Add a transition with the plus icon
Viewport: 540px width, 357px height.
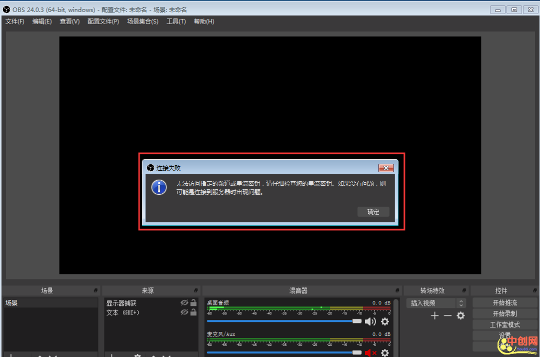point(434,315)
